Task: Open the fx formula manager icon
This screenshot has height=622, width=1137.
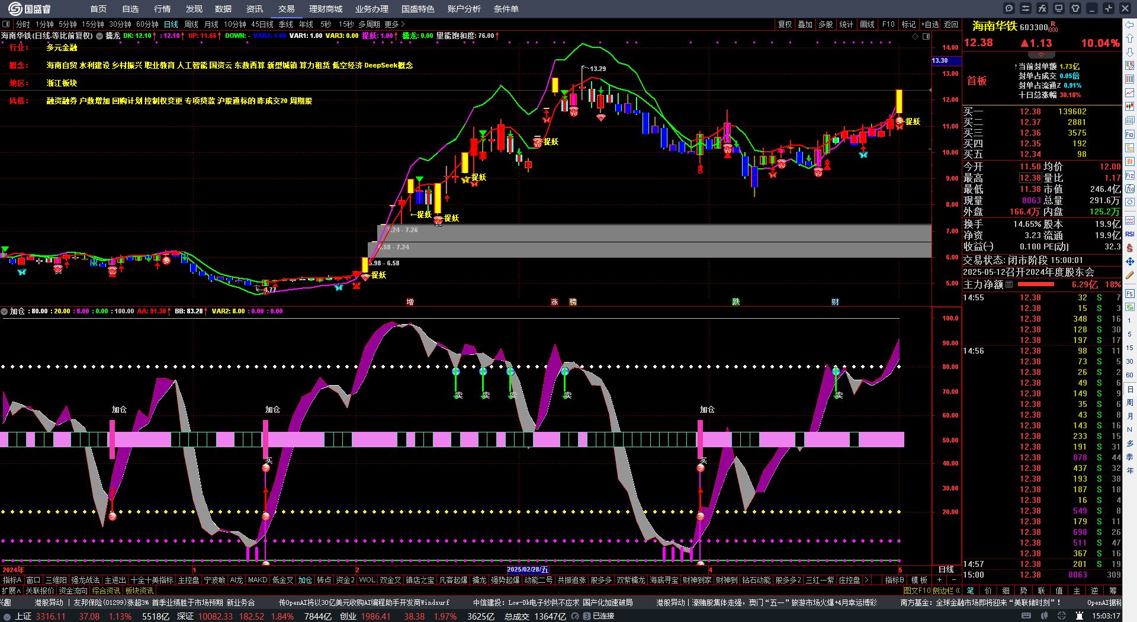Action: click(1042, 8)
